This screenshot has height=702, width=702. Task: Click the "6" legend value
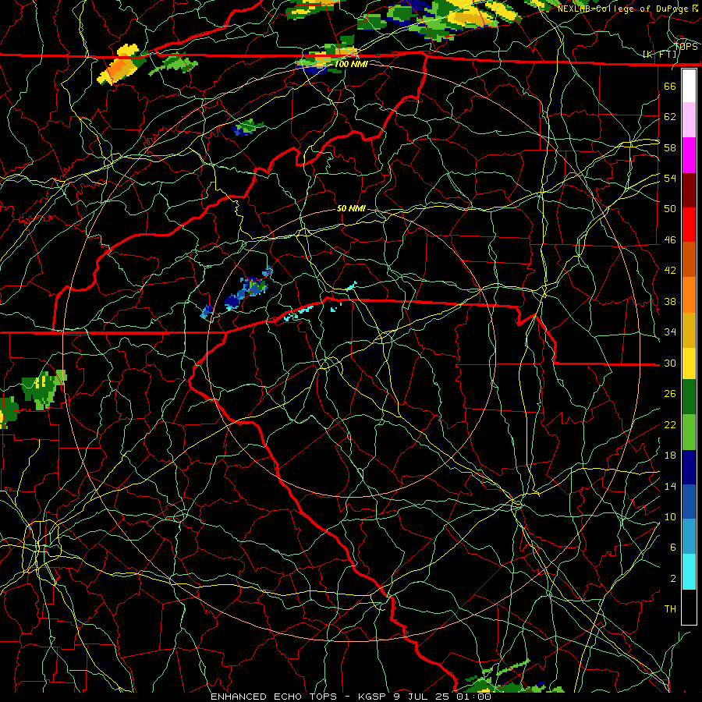tap(673, 548)
